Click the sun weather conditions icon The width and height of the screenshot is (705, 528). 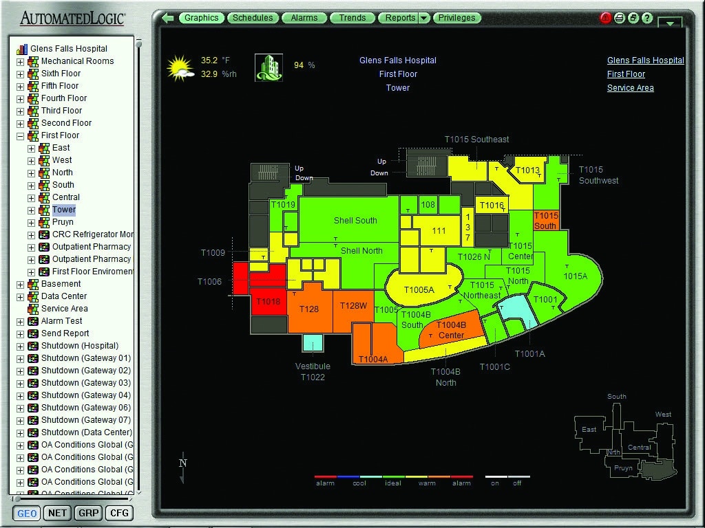(180, 68)
